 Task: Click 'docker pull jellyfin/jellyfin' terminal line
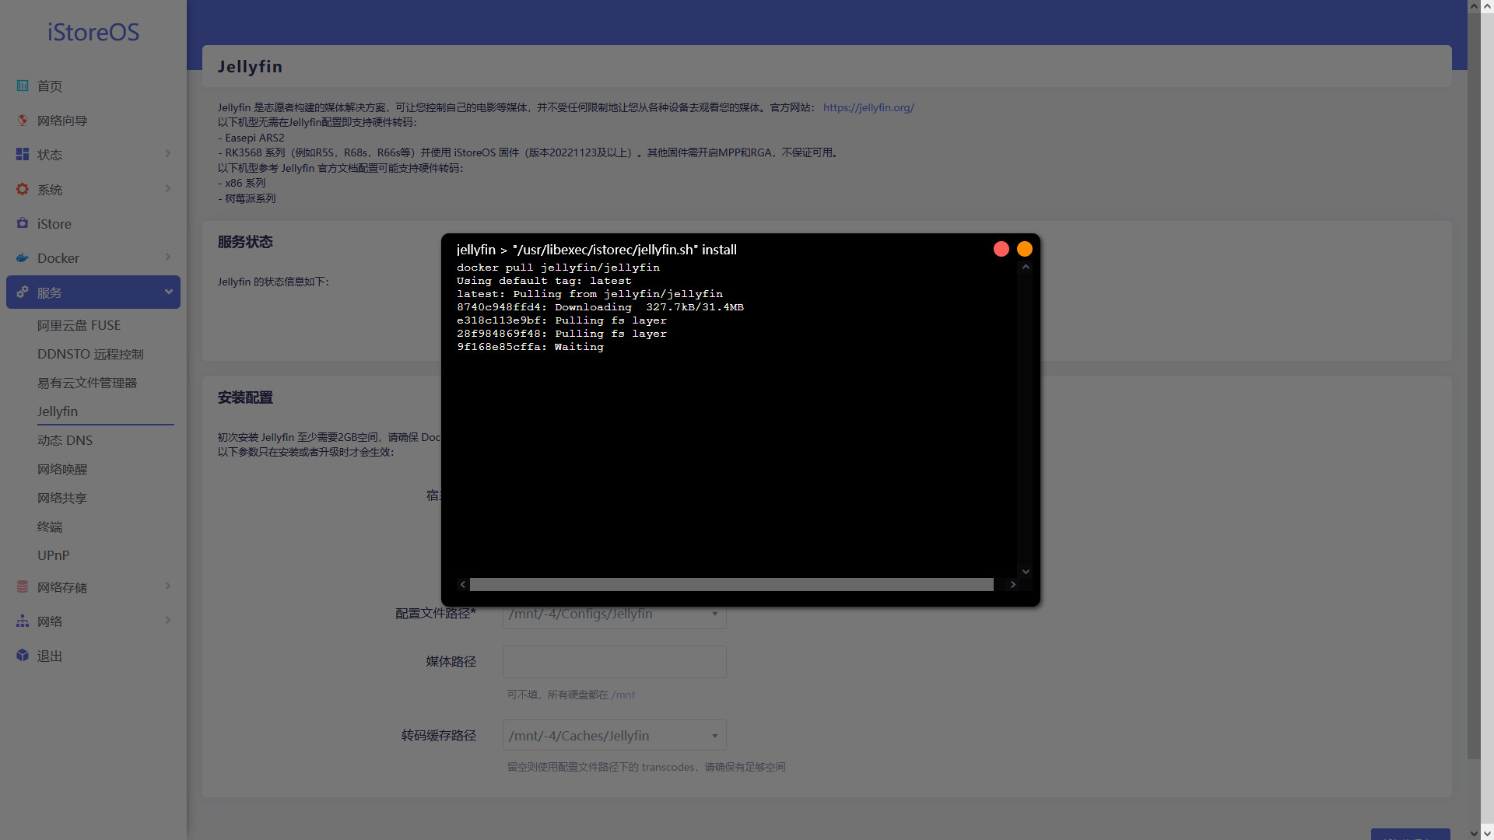558,268
